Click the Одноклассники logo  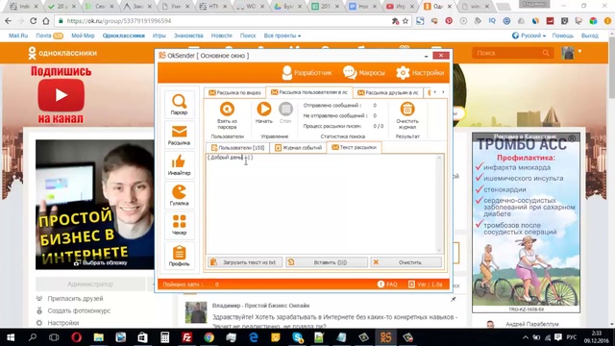[62, 53]
